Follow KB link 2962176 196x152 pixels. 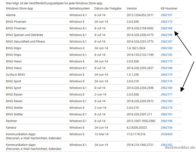(166, 81)
